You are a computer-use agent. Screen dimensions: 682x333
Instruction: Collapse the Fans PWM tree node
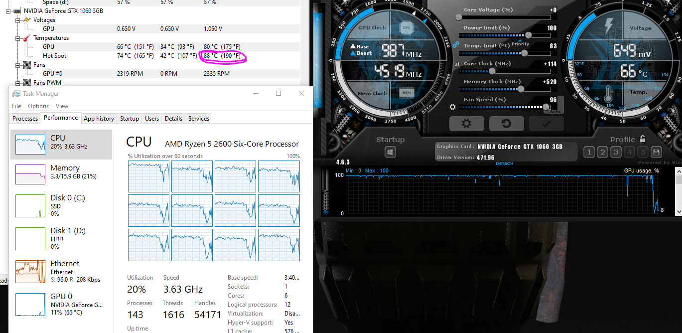[x=18, y=83]
